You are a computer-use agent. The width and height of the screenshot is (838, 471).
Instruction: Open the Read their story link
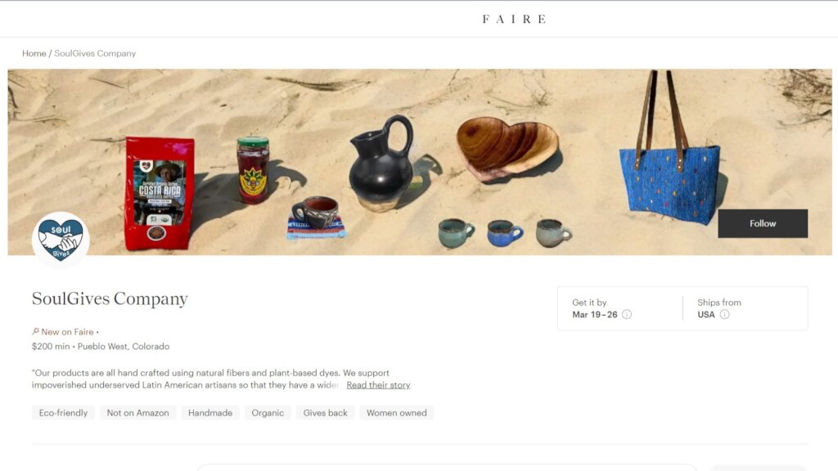pyautogui.click(x=378, y=385)
